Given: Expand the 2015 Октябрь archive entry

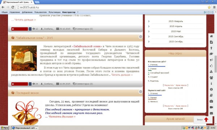Looking at the screenshot, I should point(176,42).
